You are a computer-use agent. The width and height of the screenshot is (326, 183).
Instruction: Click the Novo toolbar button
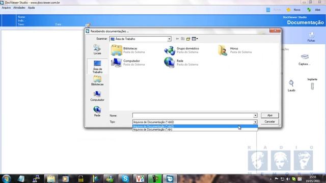coord(293,10)
